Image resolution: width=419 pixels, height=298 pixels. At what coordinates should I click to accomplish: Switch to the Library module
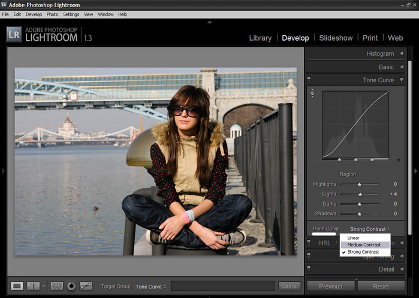coord(260,38)
